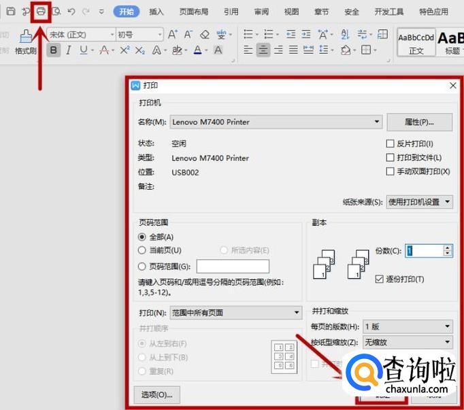Uncheck 逐份打印 collate checkbox

pyautogui.click(x=380, y=279)
